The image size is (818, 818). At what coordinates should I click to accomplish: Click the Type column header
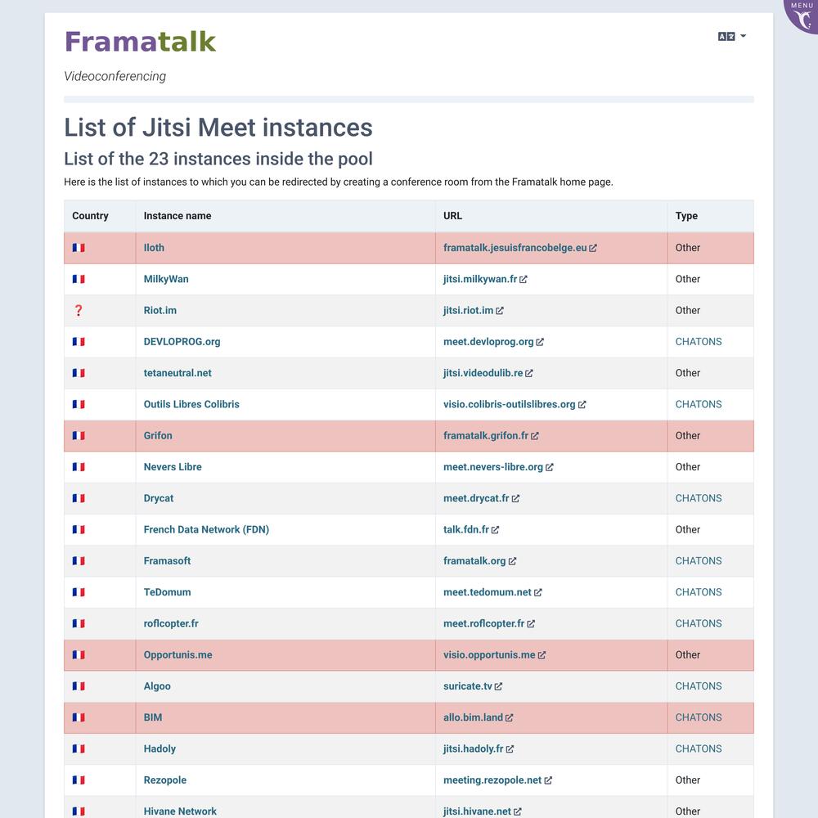click(x=686, y=216)
